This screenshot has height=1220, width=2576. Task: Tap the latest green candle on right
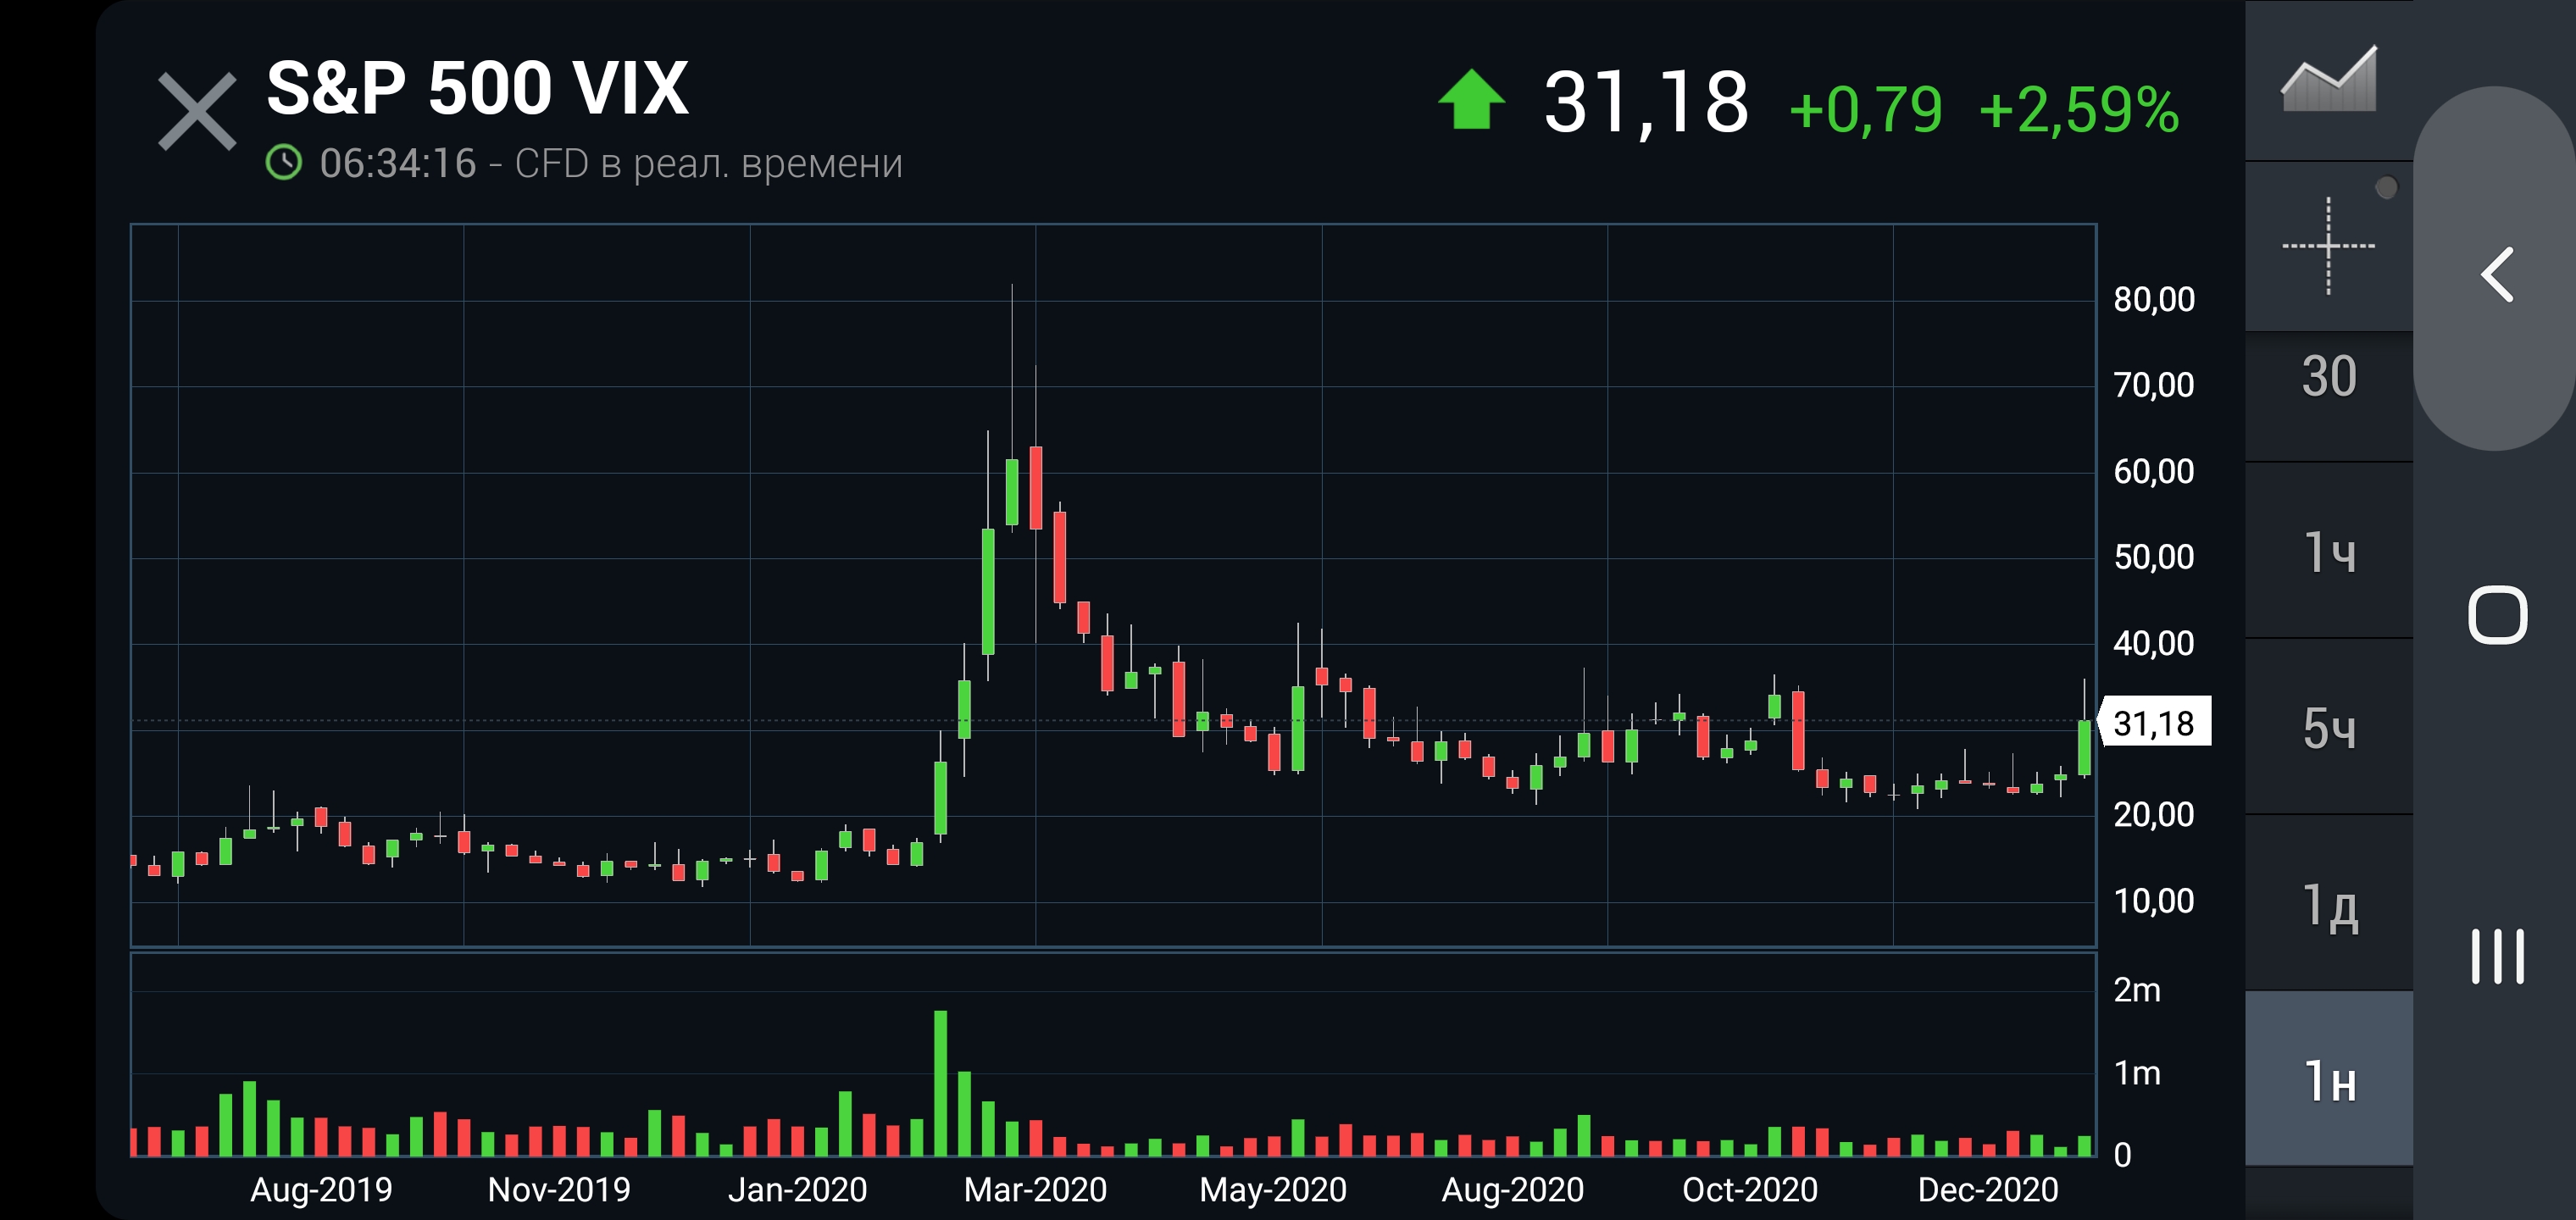pyautogui.click(x=2084, y=747)
